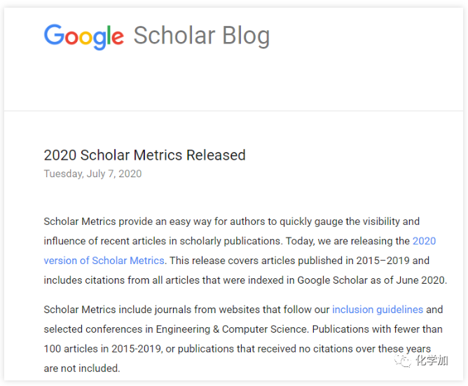Click the "Tuesday, July 7, 2020" post date

coord(92,174)
